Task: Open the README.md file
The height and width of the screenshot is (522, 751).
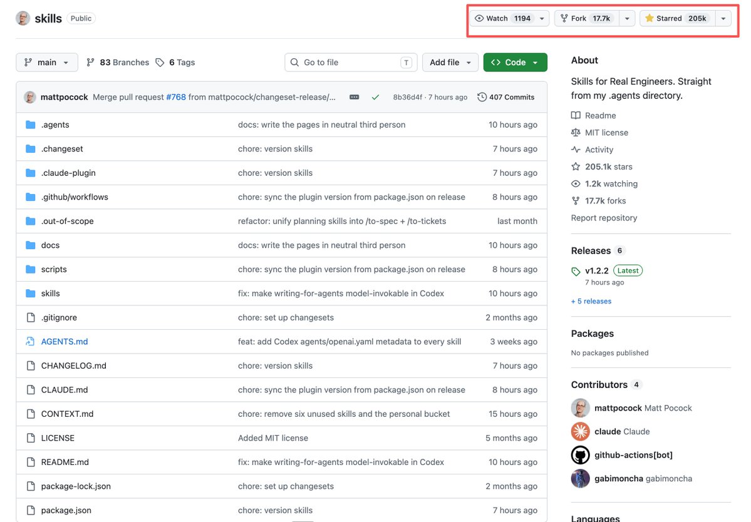Action: point(65,462)
